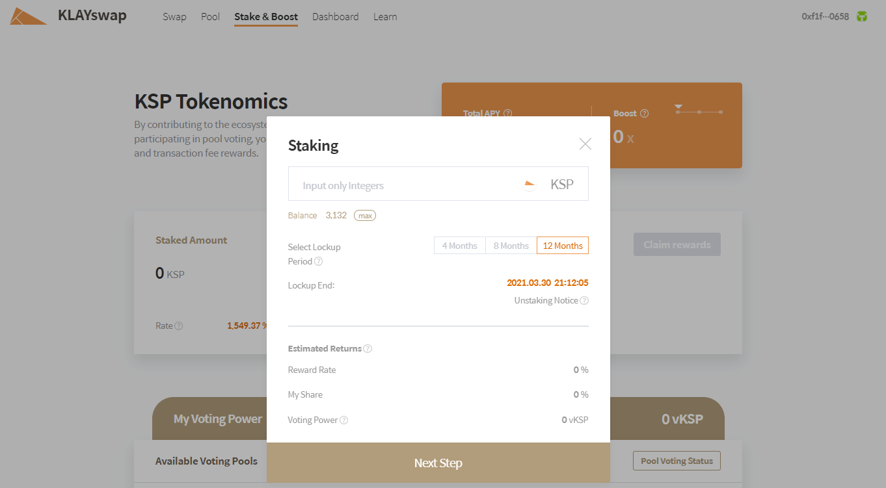The height and width of the screenshot is (488, 886).
Task: Select the 12 Months lockup period
Action: pyautogui.click(x=563, y=246)
